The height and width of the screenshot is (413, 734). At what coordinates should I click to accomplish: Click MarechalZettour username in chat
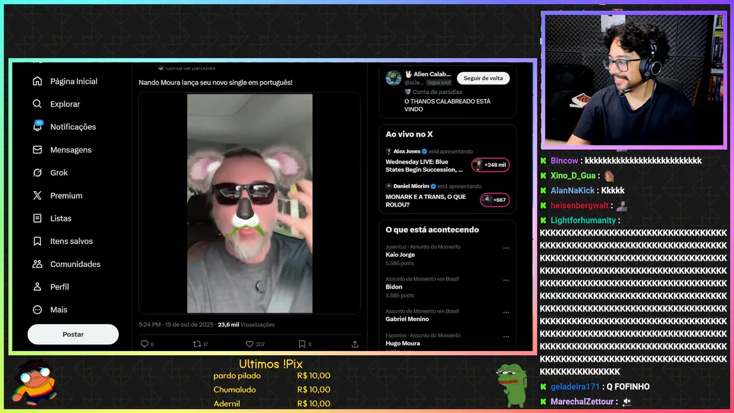click(582, 402)
